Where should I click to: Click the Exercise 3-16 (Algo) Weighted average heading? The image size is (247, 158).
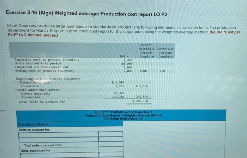coord(87,13)
